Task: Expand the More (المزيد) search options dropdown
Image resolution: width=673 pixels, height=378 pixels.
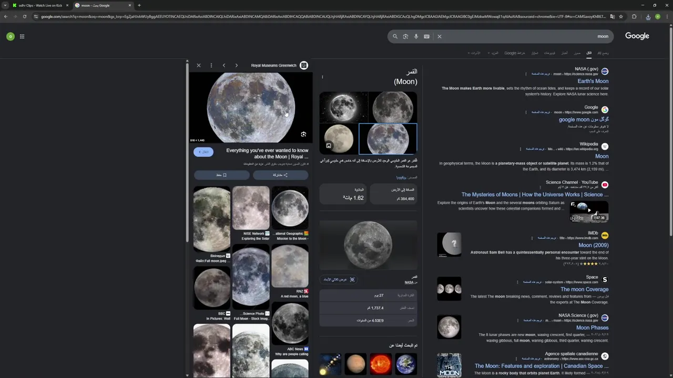Action: 493,53
